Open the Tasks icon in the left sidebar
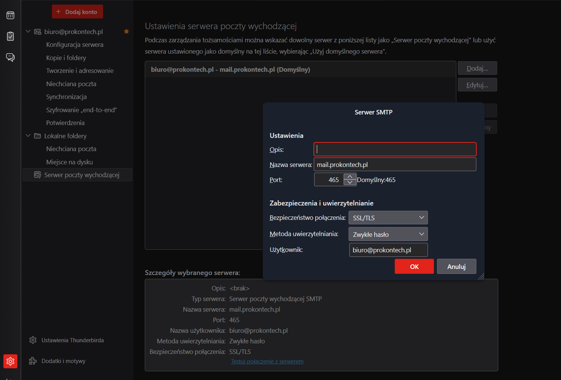Image resolution: width=561 pixels, height=380 pixels. click(x=10, y=36)
